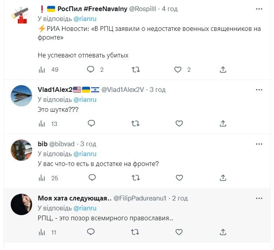Retweet the bib tweet about the front

(x=135, y=178)
